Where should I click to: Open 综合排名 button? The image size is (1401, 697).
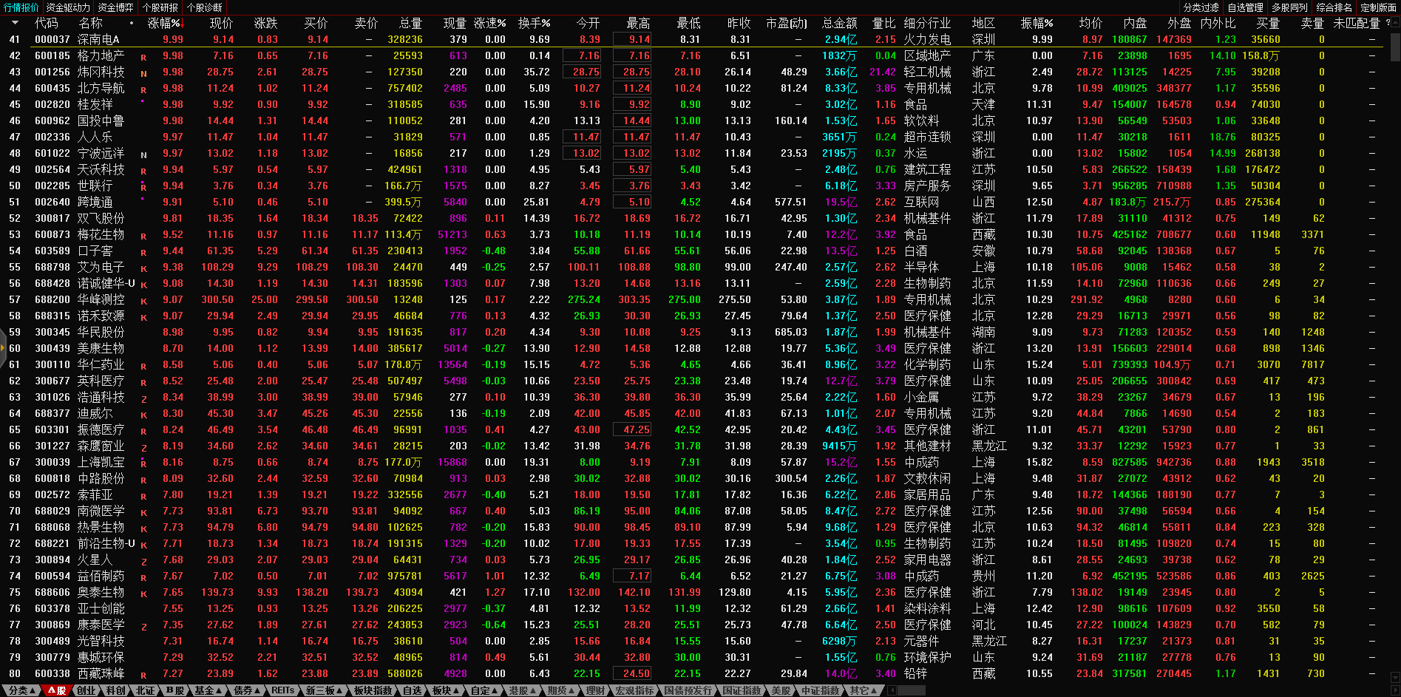point(1334,7)
